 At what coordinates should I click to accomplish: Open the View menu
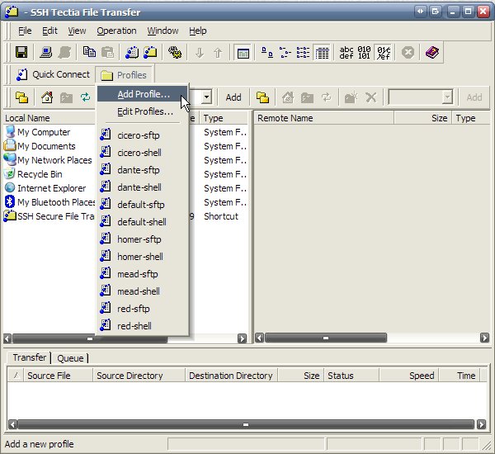click(77, 31)
